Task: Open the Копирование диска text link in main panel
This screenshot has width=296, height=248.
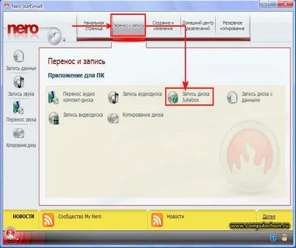Action: 143,115
